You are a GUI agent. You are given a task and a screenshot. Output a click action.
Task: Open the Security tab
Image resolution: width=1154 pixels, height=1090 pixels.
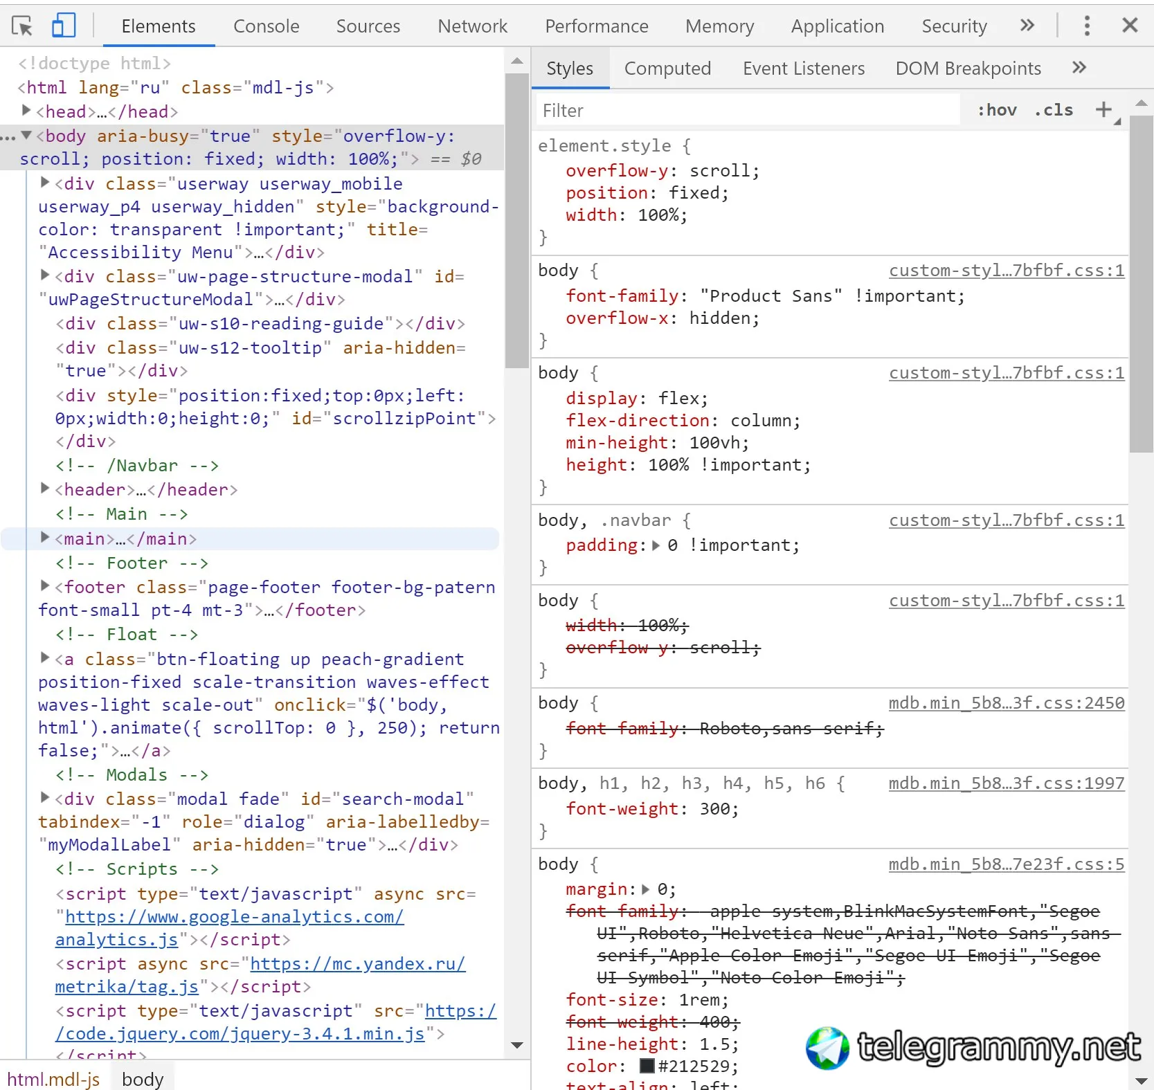pyautogui.click(x=954, y=26)
